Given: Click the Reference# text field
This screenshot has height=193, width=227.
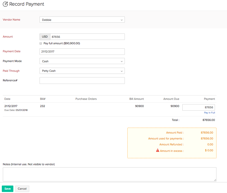Looking at the screenshot, I should 82,81.
